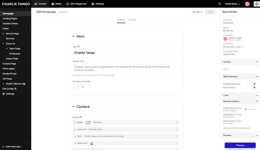This screenshot has width=260, height=150.
Task: Click the Site Config gear icon
Action: 15,89
